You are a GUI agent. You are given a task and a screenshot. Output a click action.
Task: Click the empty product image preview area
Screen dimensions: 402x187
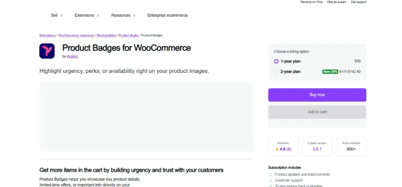[146, 116]
